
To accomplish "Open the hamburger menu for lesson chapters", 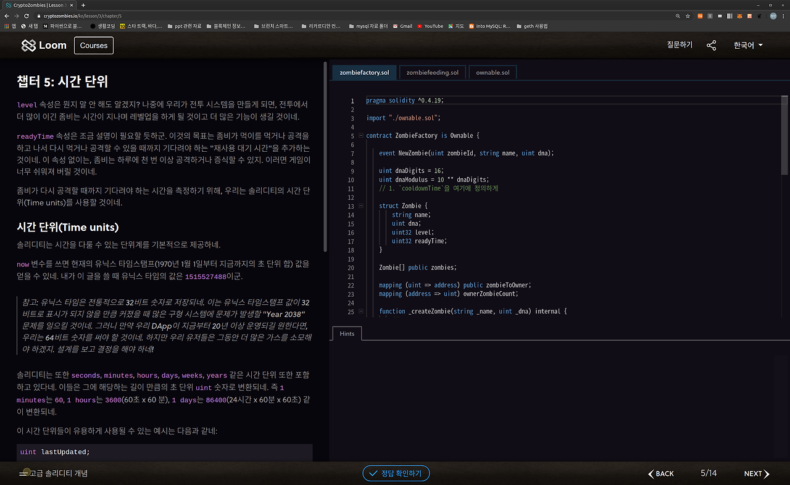I will pos(25,473).
